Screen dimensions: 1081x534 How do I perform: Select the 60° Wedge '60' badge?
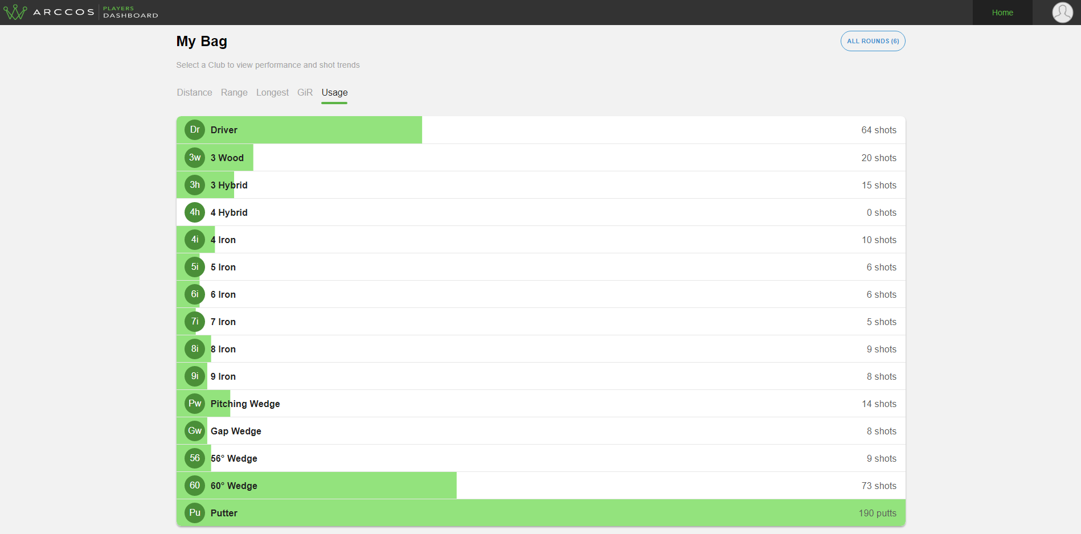click(195, 486)
